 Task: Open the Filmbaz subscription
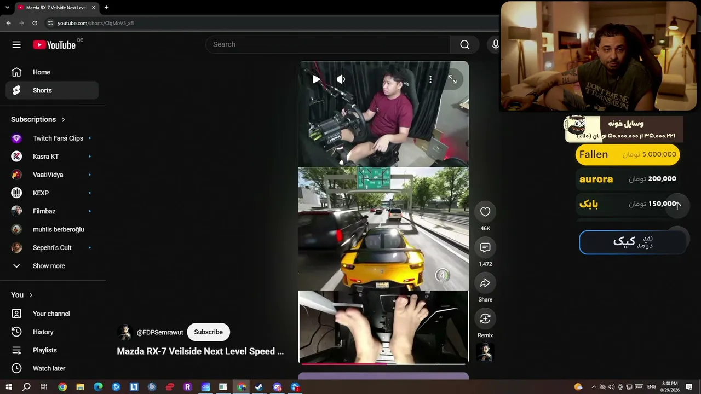point(52,211)
